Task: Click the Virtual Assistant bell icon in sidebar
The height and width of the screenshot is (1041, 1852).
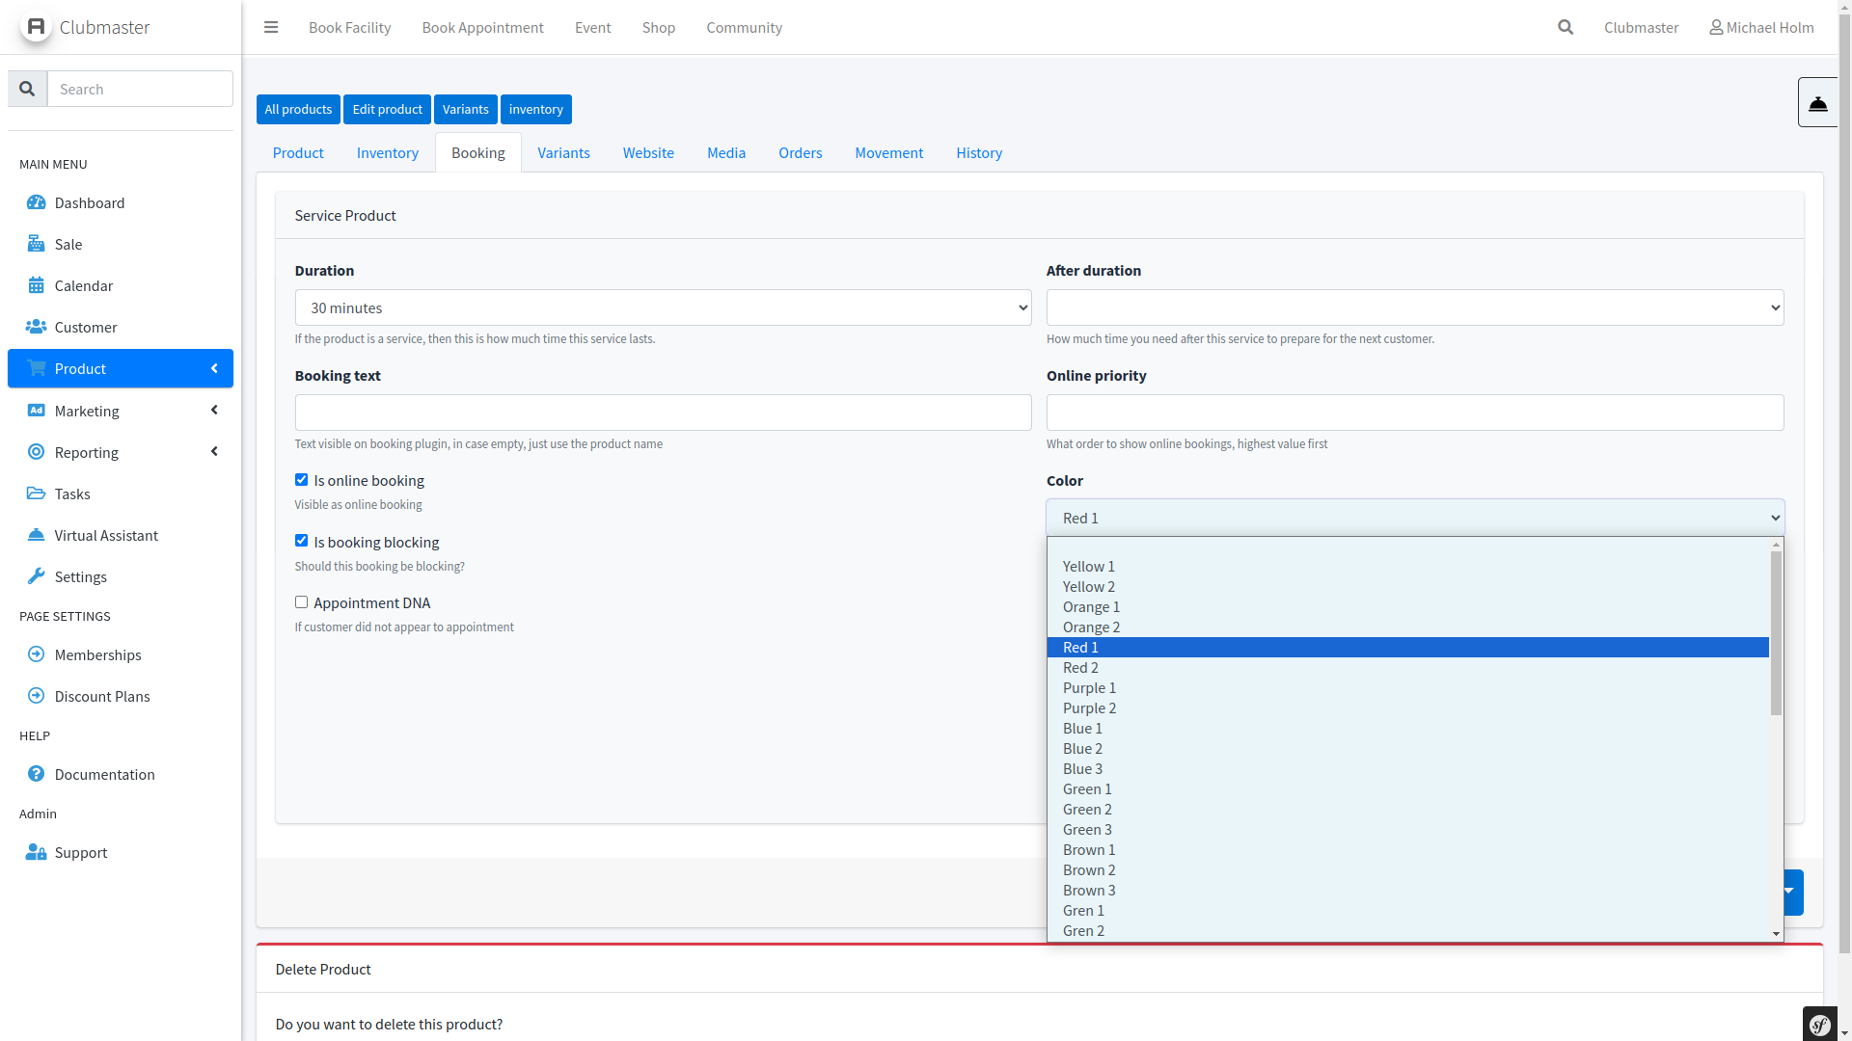Action: [x=36, y=535]
